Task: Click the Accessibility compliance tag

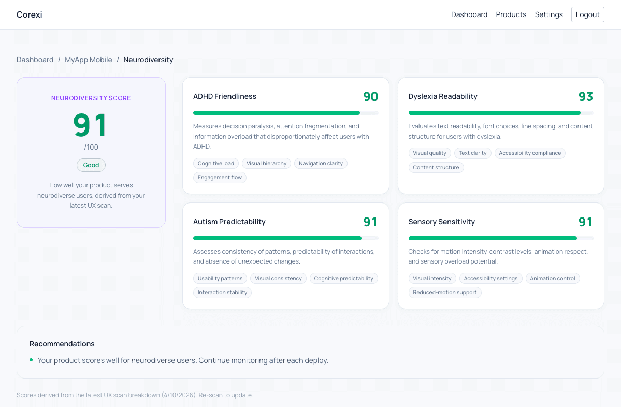Action: (529, 153)
